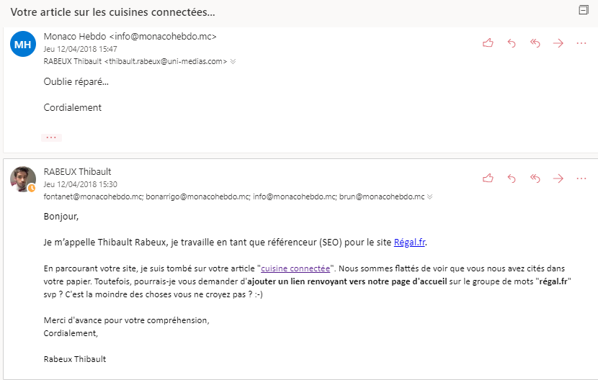
Task: Open more actions for RABEUX Thibault message
Action: (x=581, y=178)
